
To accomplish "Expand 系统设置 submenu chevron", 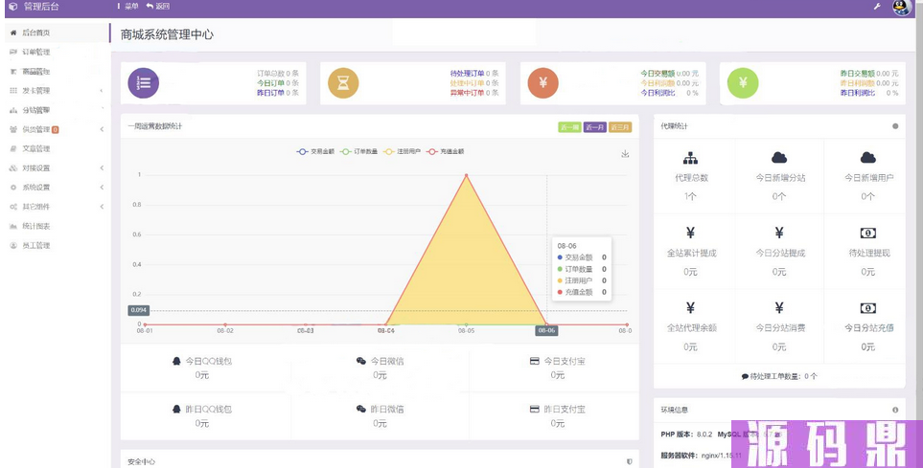I will (102, 188).
